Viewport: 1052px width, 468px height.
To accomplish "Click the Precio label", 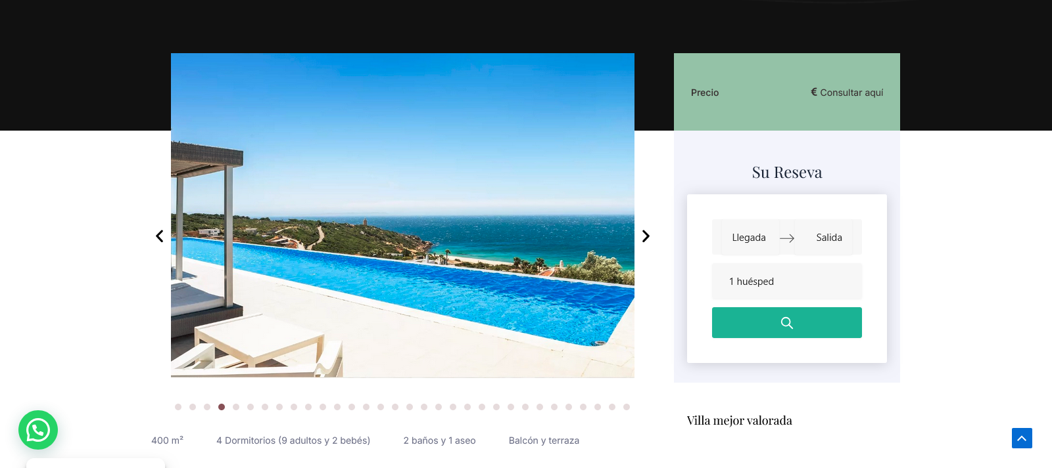I will [705, 93].
